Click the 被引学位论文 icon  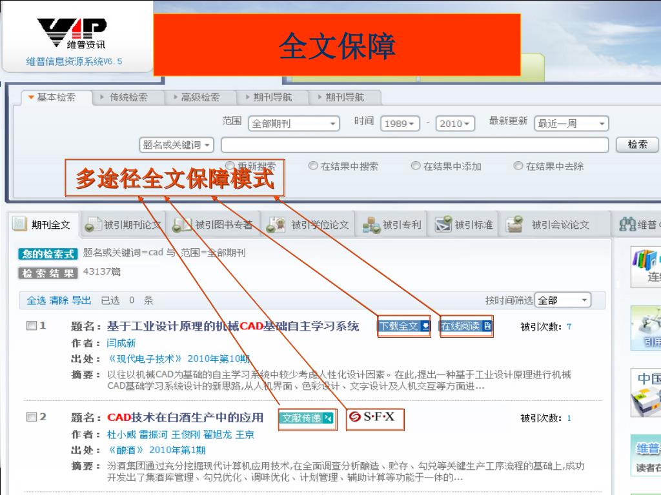(276, 225)
